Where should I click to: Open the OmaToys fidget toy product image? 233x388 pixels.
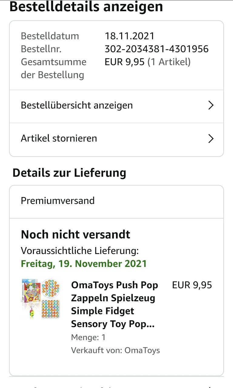[41, 299]
